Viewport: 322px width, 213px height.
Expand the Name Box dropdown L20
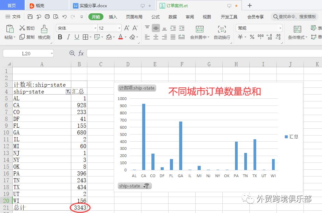[51, 54]
